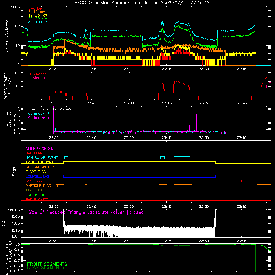Click the Flags axis label
Viewport: 275px width, 275px height.
14,172
